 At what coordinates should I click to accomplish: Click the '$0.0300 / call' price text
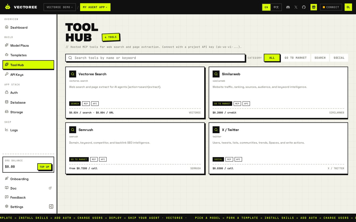[x=223, y=168]
